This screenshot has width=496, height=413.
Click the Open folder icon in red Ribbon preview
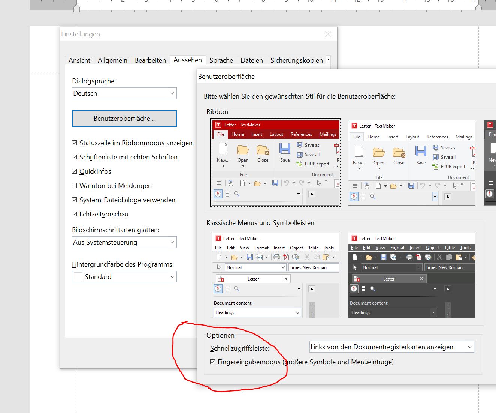point(243,150)
